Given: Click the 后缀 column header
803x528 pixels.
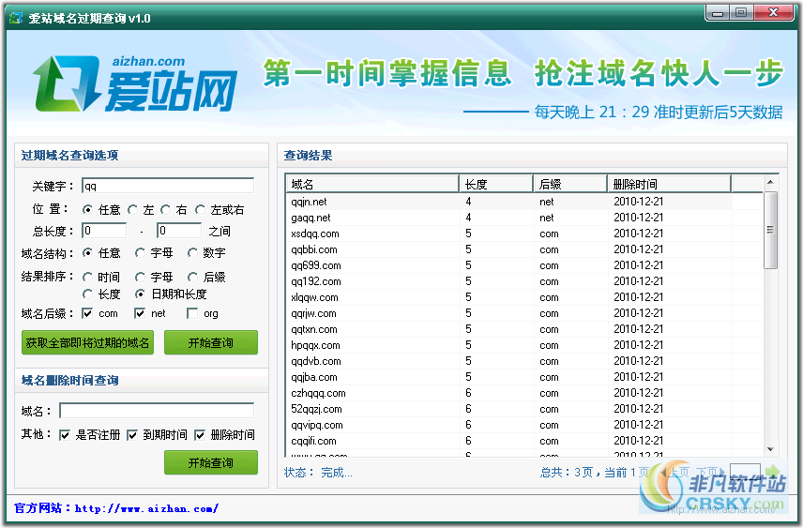Looking at the screenshot, I should click(x=570, y=184).
